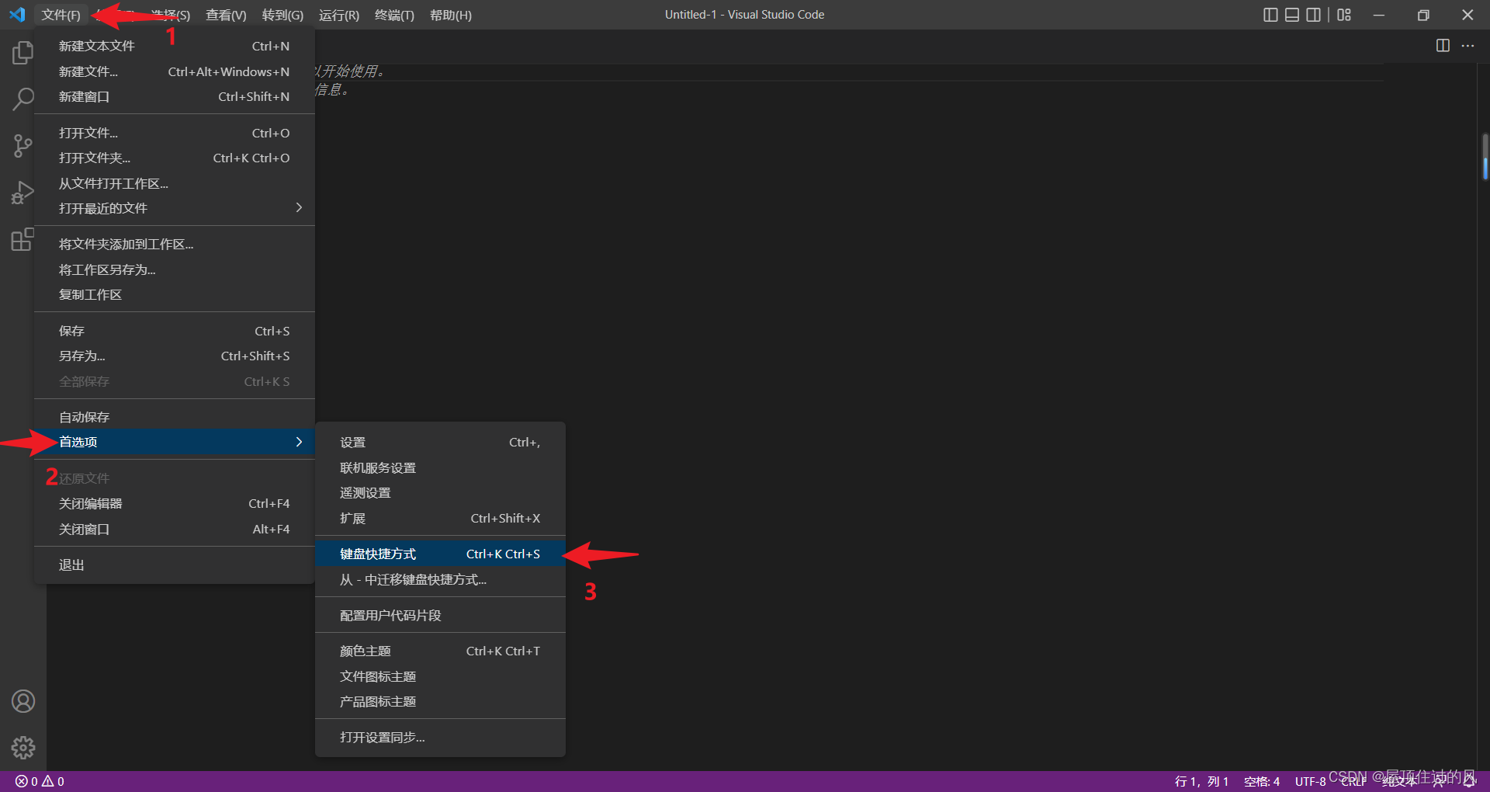
Task: Click UTF-8 encoding status item
Action: pyautogui.click(x=1310, y=781)
